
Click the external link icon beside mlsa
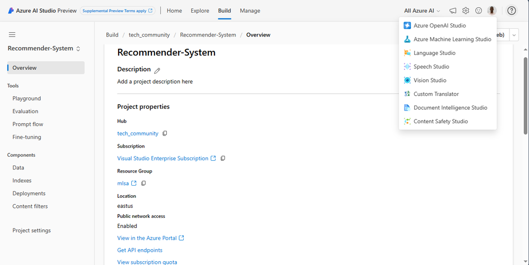[134, 183]
